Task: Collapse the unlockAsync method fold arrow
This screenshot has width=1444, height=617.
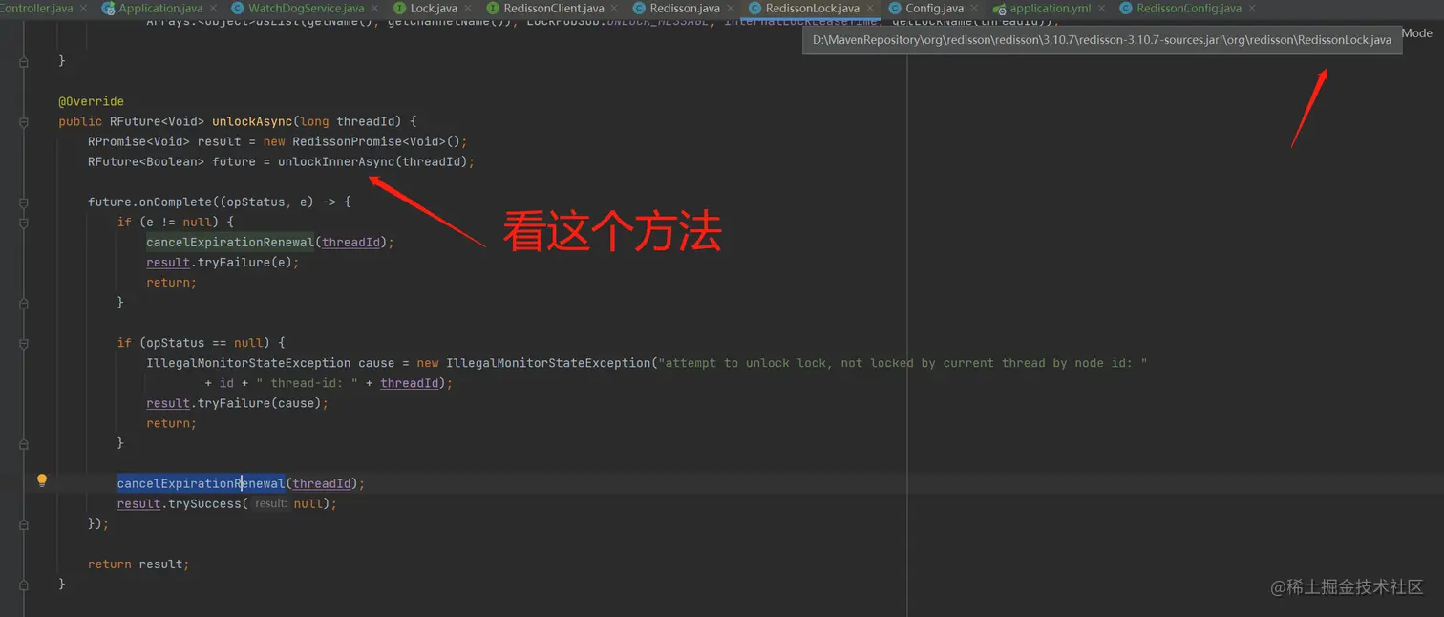Action: tap(23, 122)
